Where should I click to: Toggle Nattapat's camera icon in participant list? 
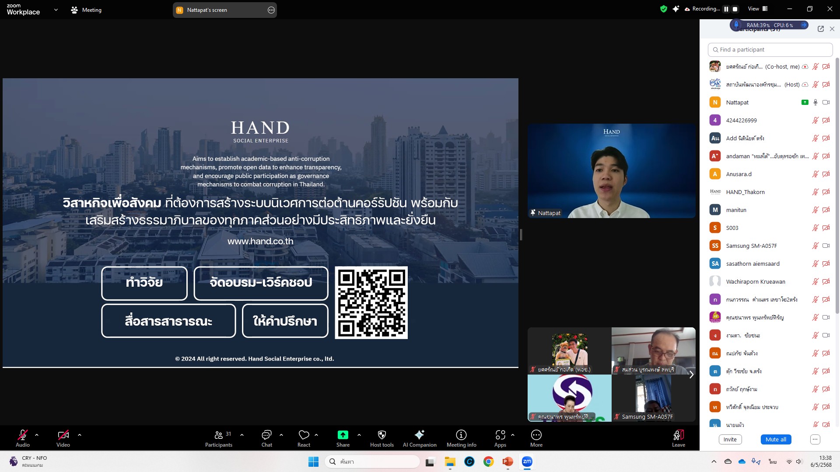point(826,102)
